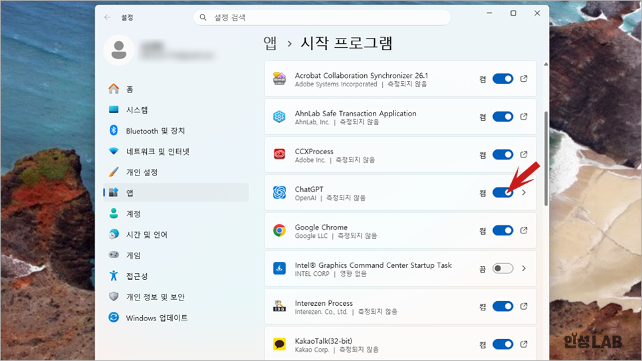Select the 앱 sidebar item
Image resolution: width=642 pixels, height=361 pixels.
(x=175, y=193)
